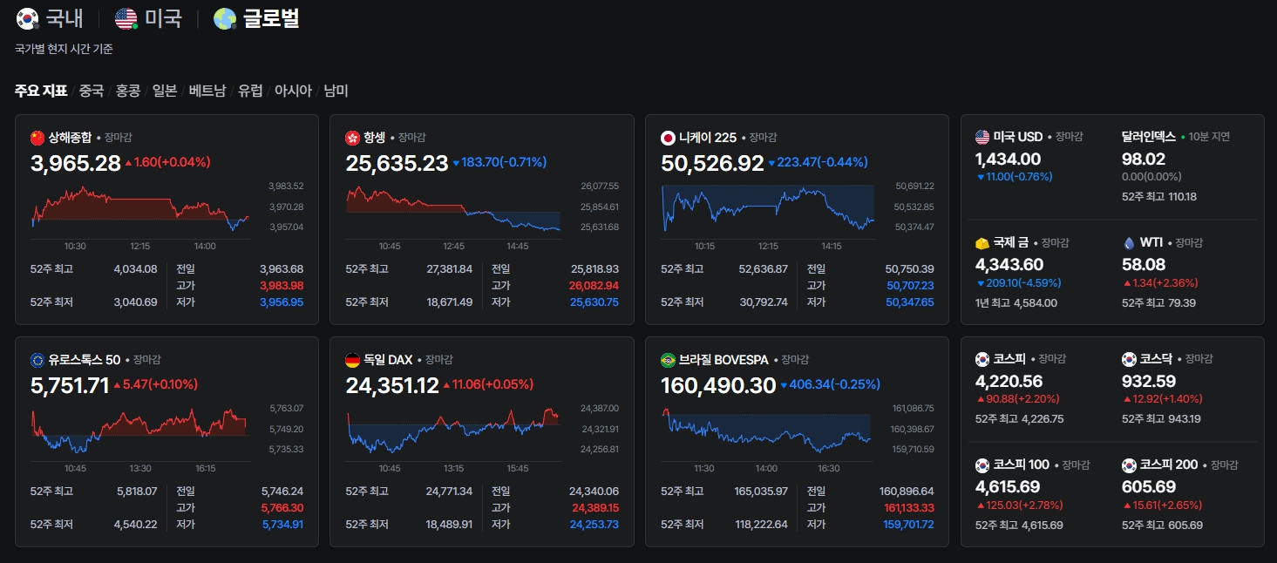Open the 유럽 region tab
The height and width of the screenshot is (563, 1277).
[x=250, y=91]
